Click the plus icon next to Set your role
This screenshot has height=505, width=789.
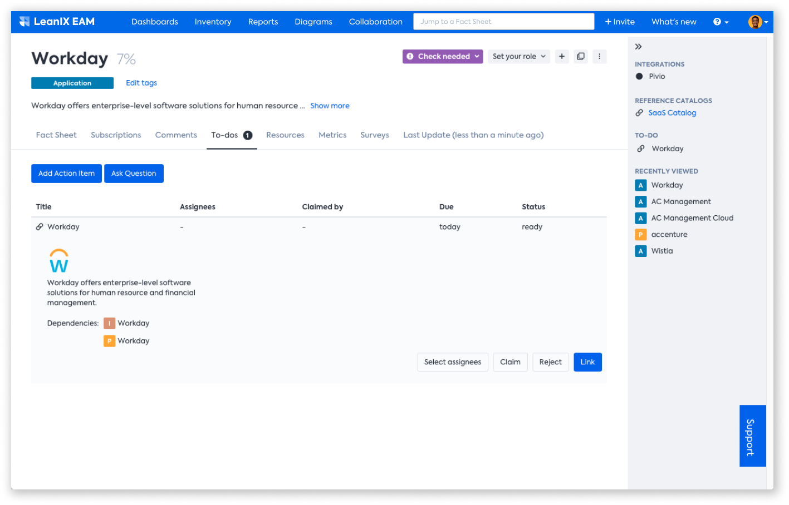[x=562, y=56]
